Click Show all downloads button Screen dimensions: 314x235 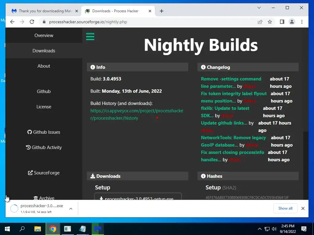click(x=285, y=208)
